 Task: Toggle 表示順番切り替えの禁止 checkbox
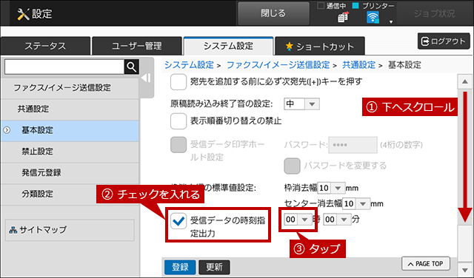(178, 121)
